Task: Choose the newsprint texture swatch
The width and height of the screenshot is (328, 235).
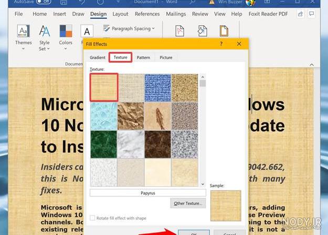Action: pos(104,173)
